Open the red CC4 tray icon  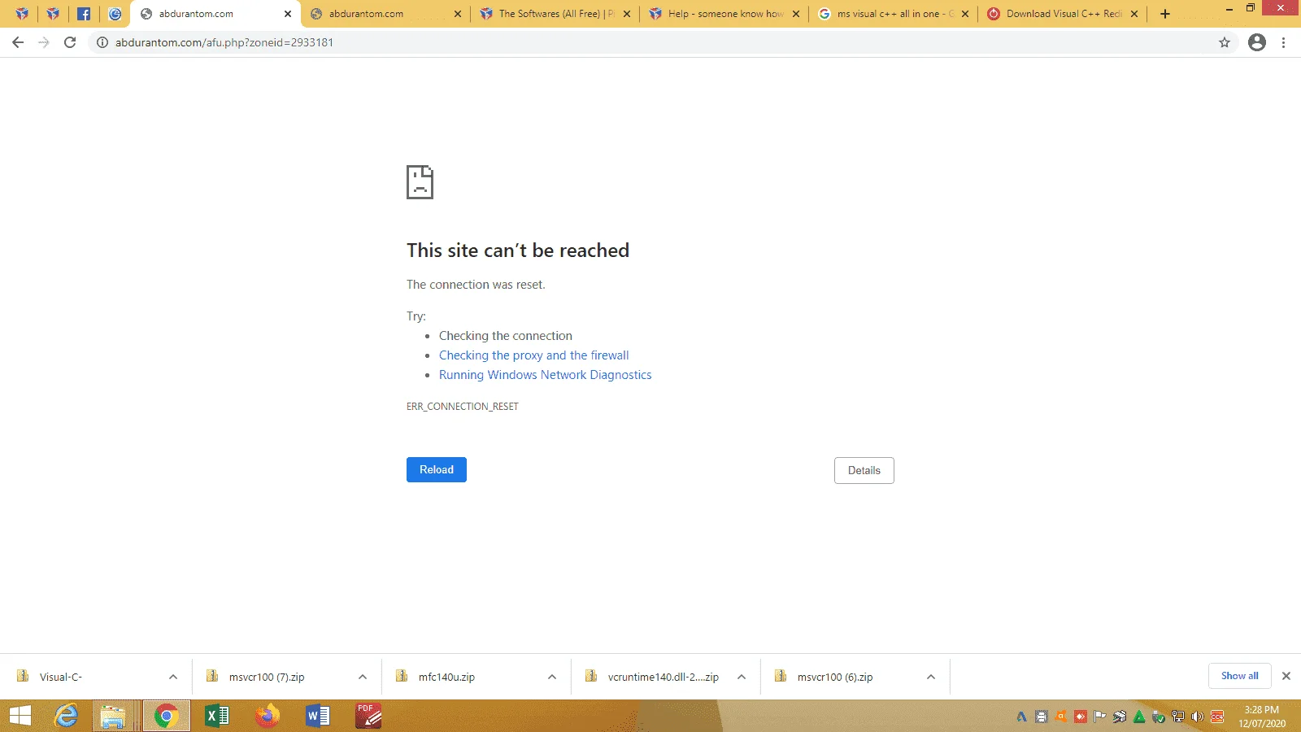point(1217,717)
